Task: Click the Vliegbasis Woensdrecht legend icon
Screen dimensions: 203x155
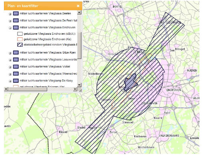Action: 16,74
